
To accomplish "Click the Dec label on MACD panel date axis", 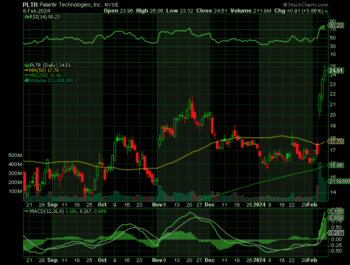I will click(209, 260).
